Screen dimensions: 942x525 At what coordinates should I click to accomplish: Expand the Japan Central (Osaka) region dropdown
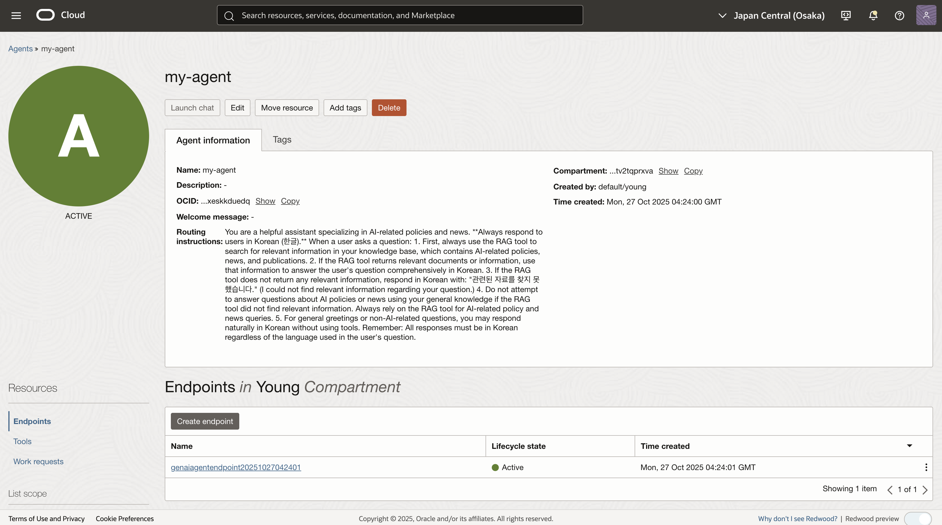[x=772, y=15]
